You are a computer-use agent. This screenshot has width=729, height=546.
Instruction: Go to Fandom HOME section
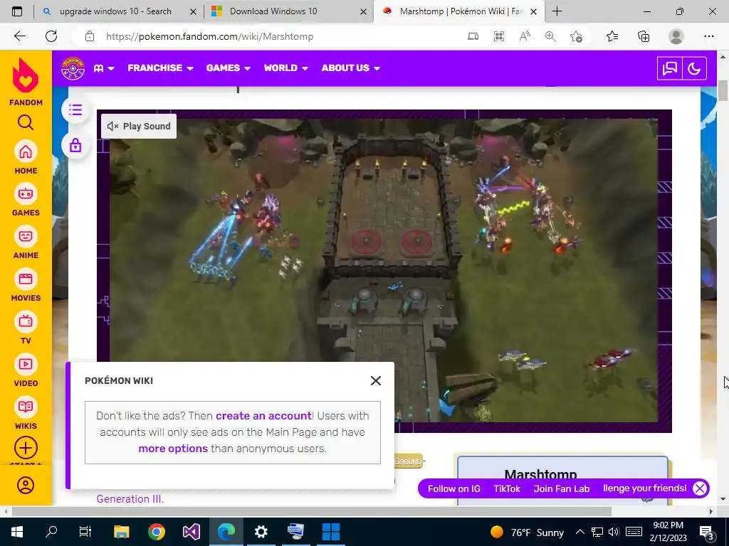click(x=26, y=157)
